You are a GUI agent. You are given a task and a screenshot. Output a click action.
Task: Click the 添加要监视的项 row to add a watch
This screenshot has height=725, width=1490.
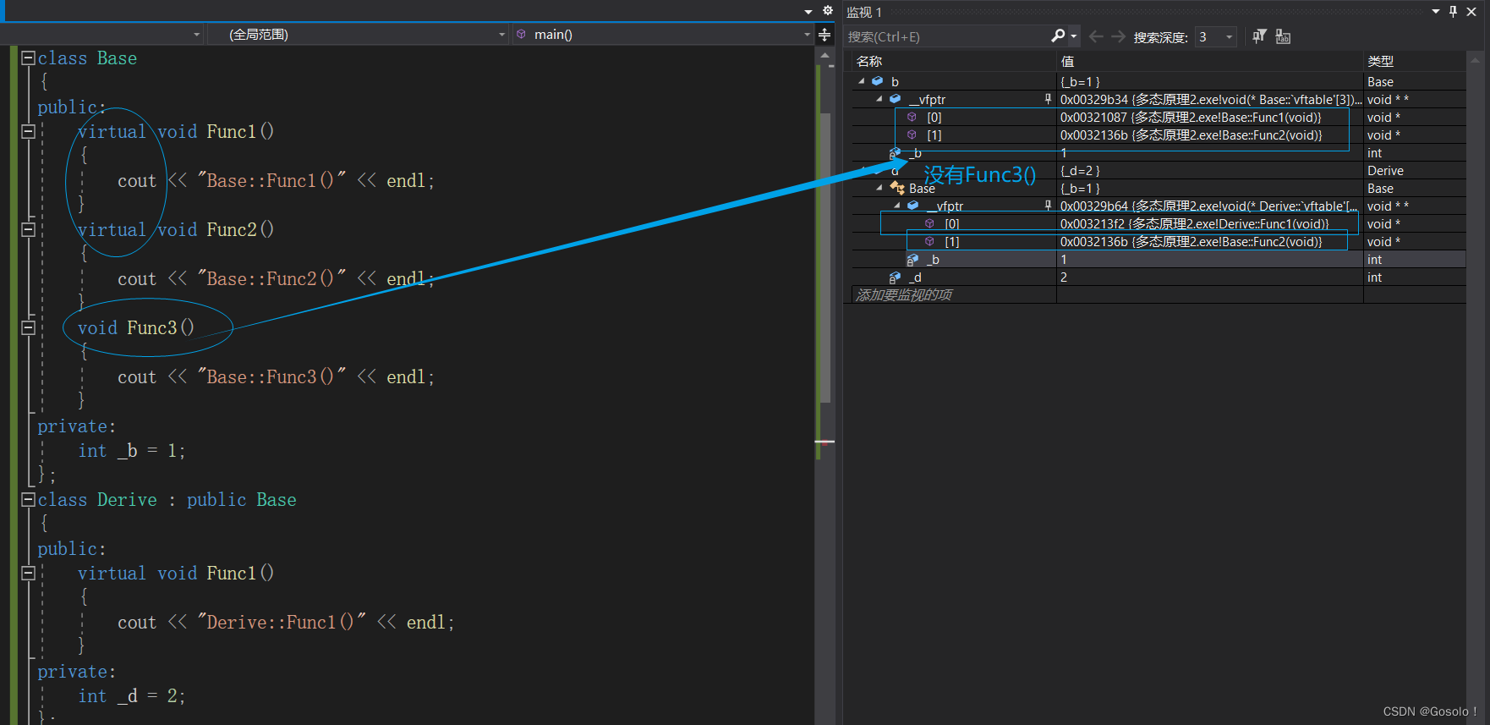pyautogui.click(x=904, y=294)
